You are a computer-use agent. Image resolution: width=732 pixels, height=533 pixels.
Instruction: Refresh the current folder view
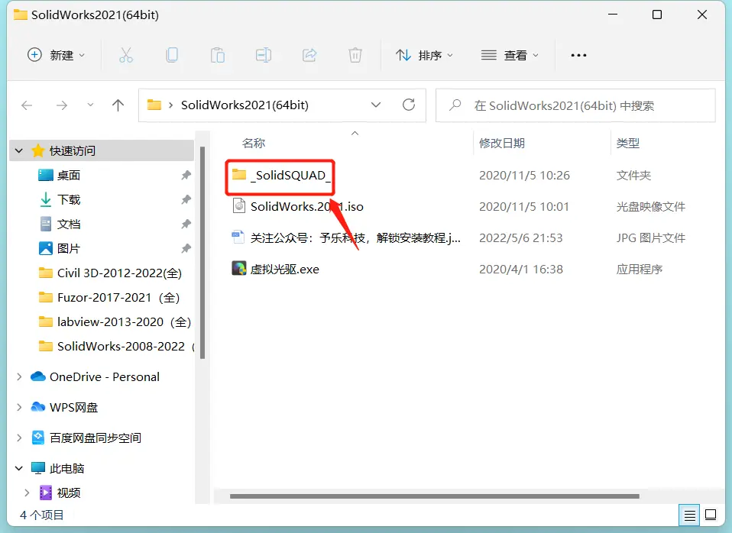tap(409, 105)
